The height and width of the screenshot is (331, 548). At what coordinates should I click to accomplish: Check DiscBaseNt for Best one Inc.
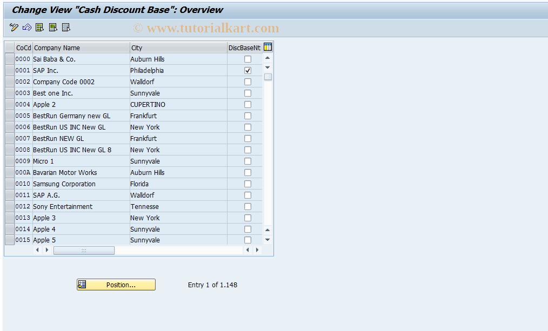248,93
